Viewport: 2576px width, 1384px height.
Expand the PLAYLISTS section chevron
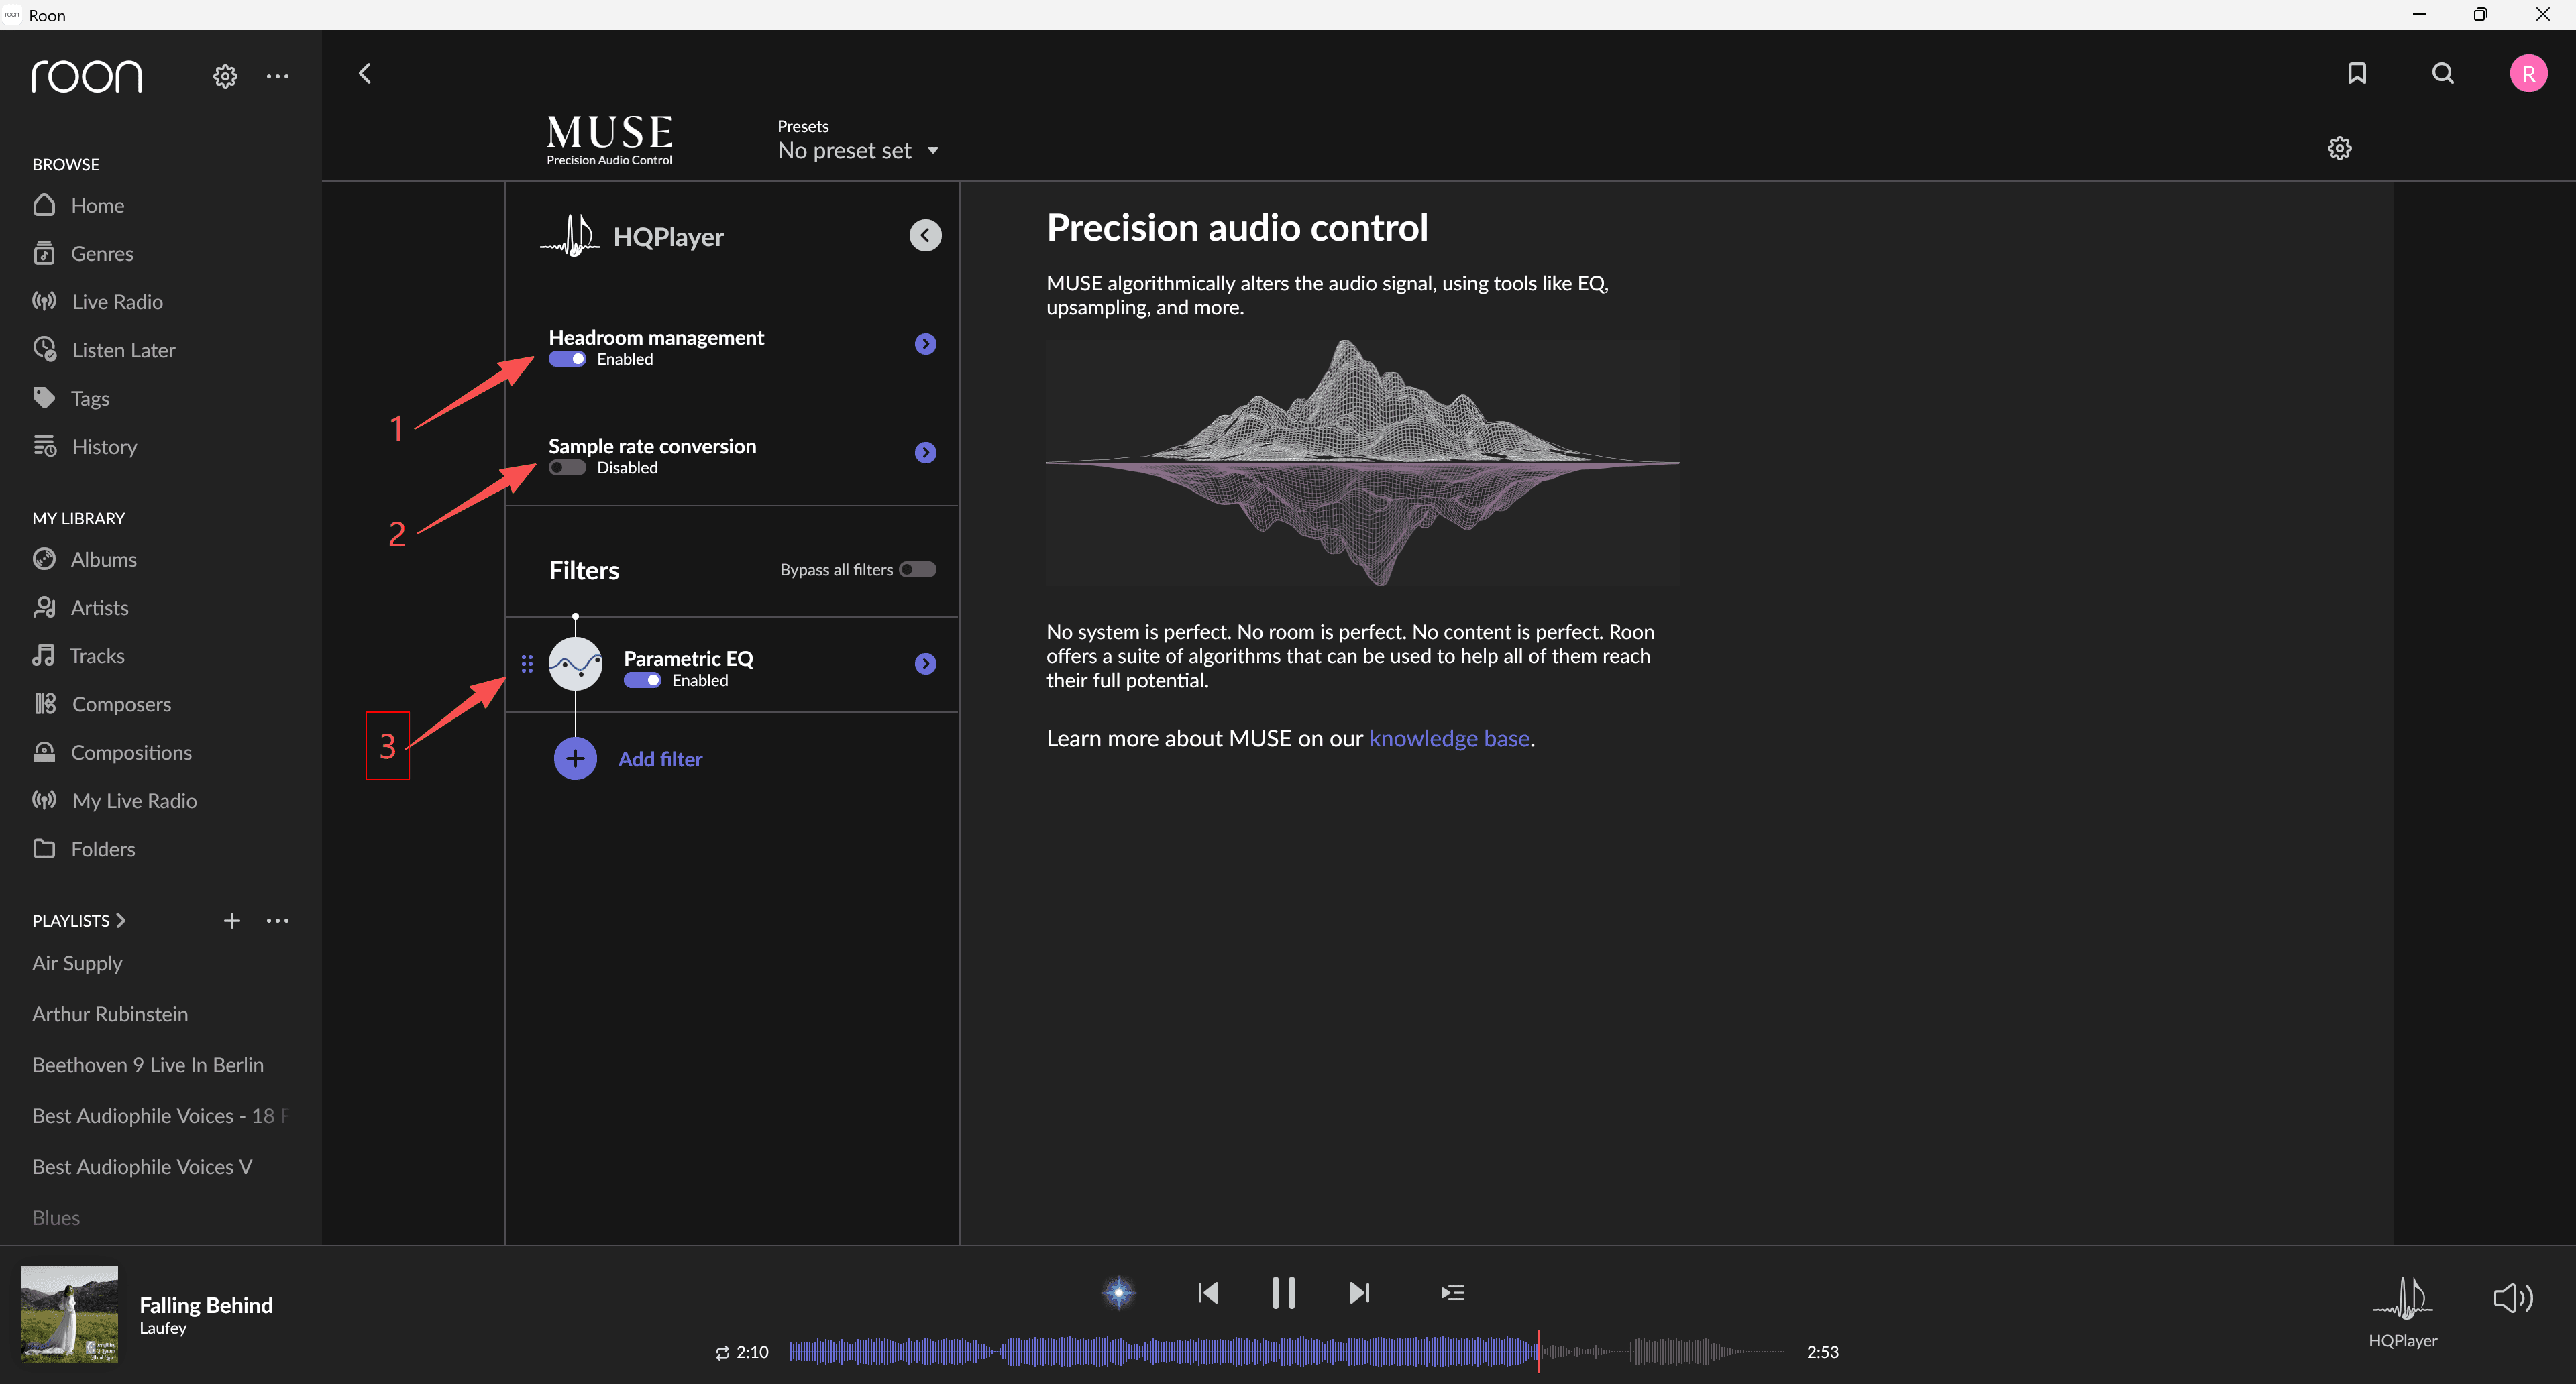121,921
